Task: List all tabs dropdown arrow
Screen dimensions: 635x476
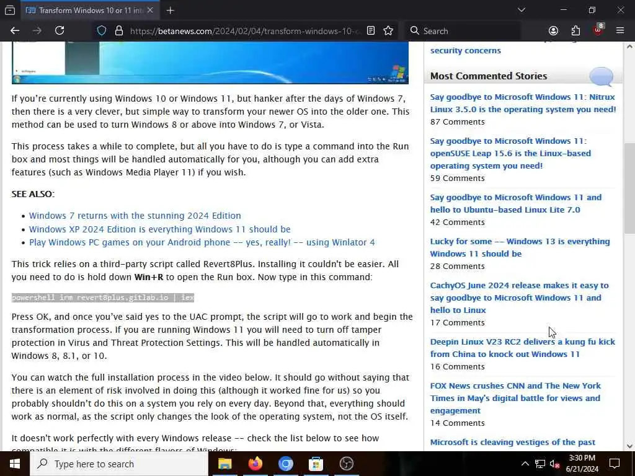Action: click(x=521, y=10)
